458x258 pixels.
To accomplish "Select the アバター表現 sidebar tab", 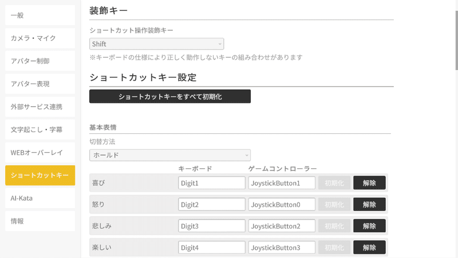I will tap(40, 84).
